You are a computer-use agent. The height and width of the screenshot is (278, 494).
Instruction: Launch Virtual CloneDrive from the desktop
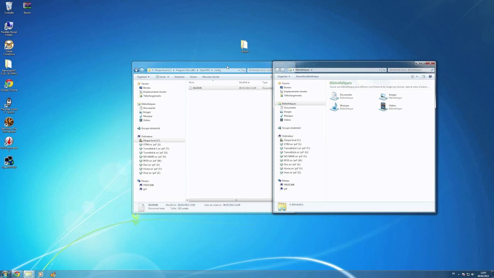coord(9,48)
